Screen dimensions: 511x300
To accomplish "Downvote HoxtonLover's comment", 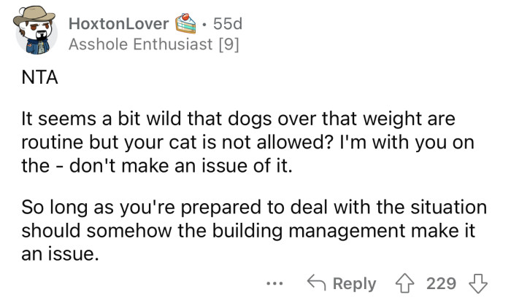I will pos(477,283).
